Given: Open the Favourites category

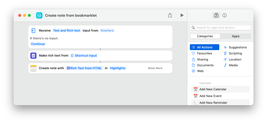Looking at the screenshot, I should [205, 53].
